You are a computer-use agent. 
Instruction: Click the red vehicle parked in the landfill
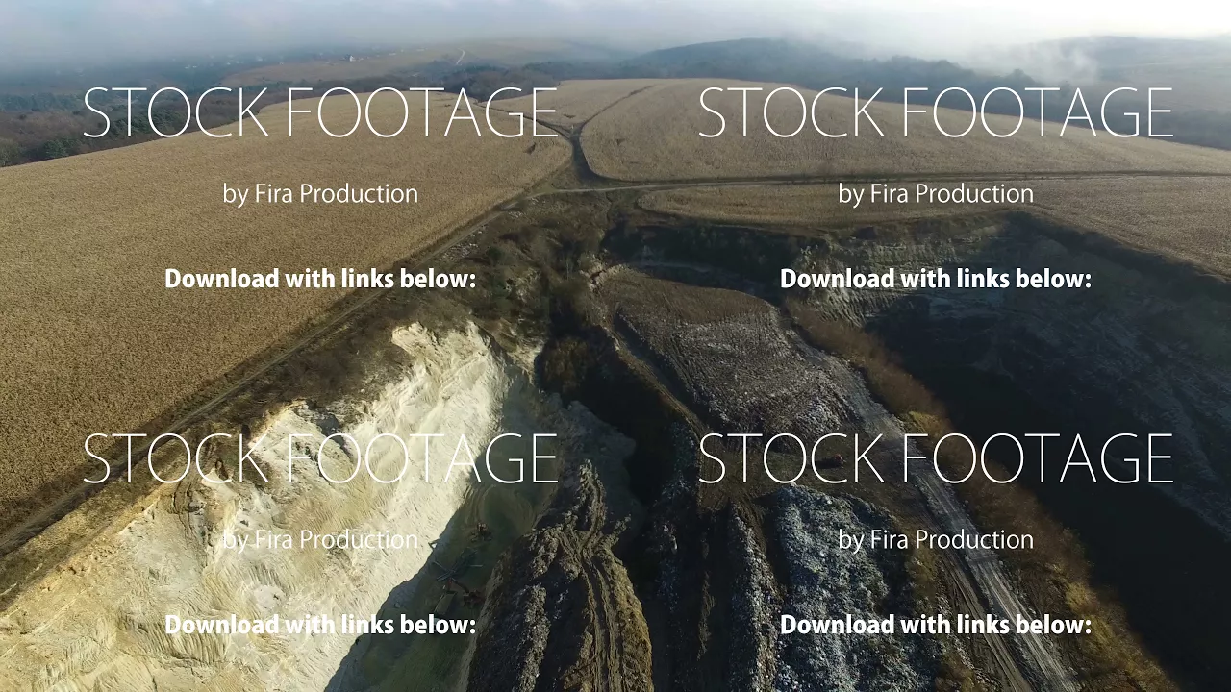point(831,461)
